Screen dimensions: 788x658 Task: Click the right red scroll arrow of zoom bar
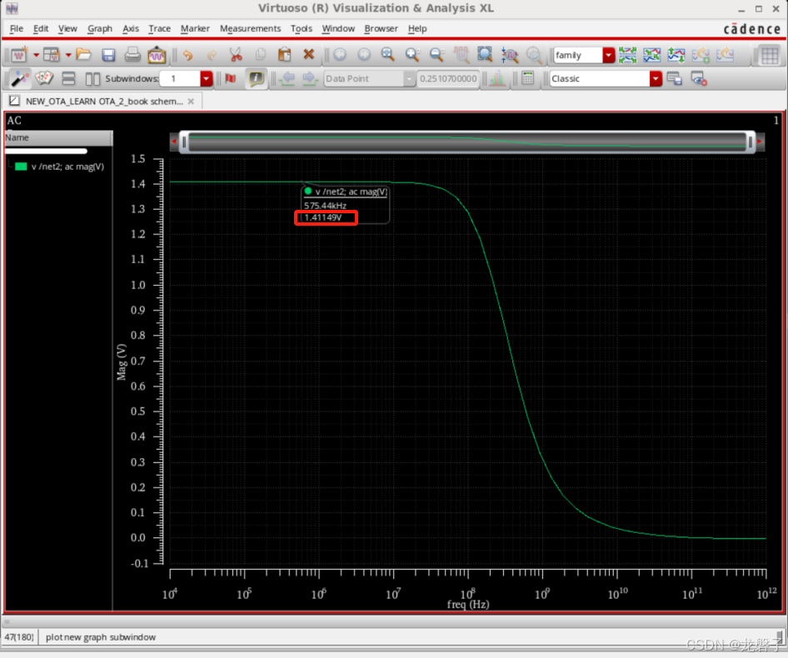pyautogui.click(x=760, y=142)
